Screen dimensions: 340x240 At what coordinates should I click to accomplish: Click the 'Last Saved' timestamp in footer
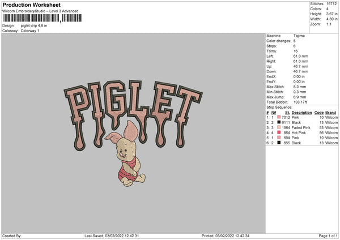[112, 235]
